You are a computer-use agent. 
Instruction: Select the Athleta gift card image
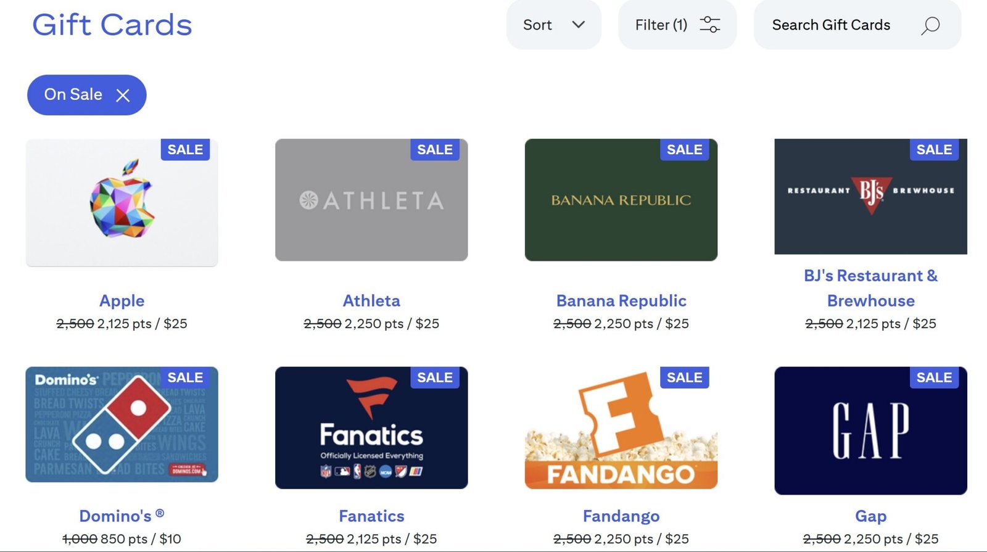tap(371, 200)
